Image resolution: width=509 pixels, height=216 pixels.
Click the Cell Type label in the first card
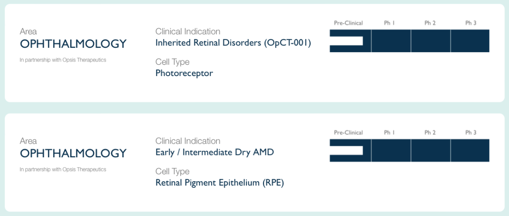[x=172, y=62]
